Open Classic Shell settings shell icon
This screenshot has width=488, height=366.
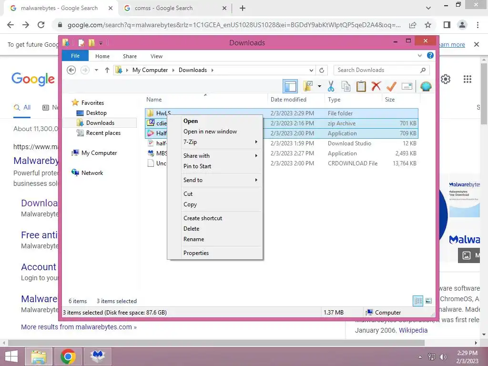[426, 86]
